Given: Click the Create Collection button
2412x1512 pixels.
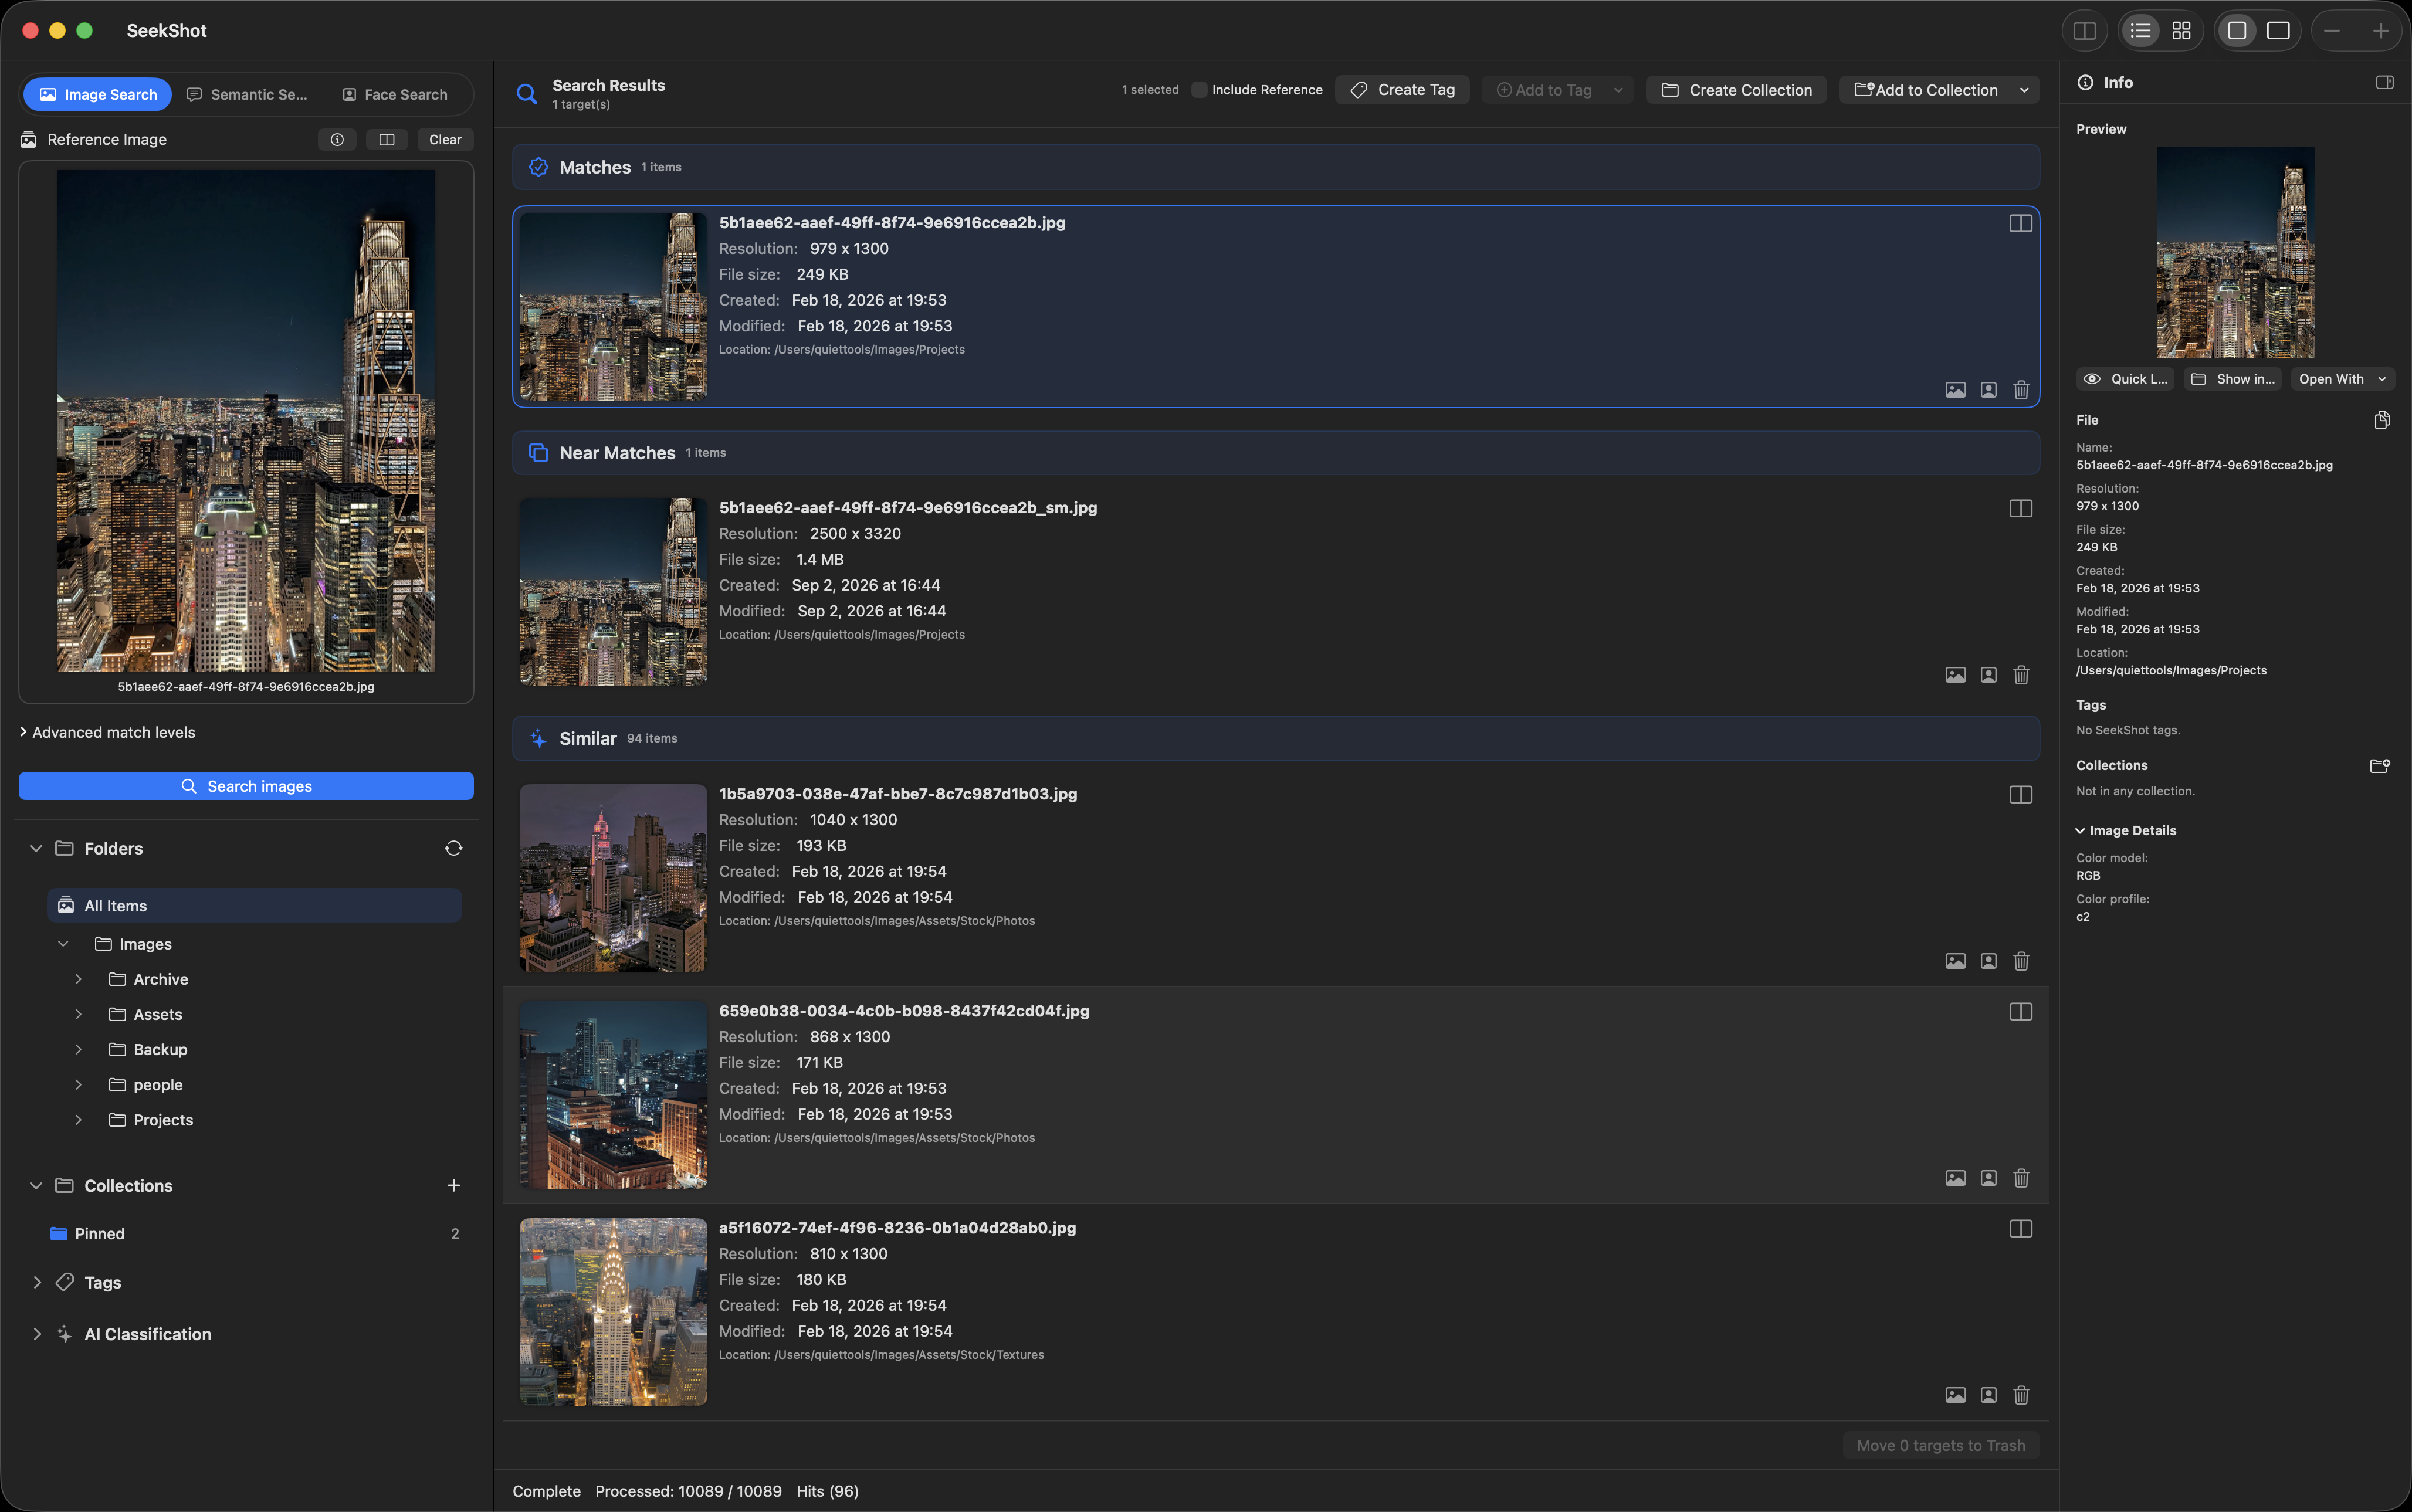Looking at the screenshot, I should 1736,90.
